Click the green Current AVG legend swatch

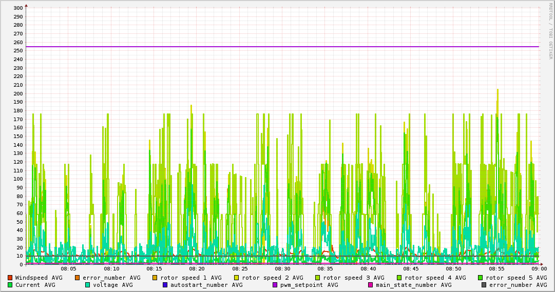tap(10, 285)
